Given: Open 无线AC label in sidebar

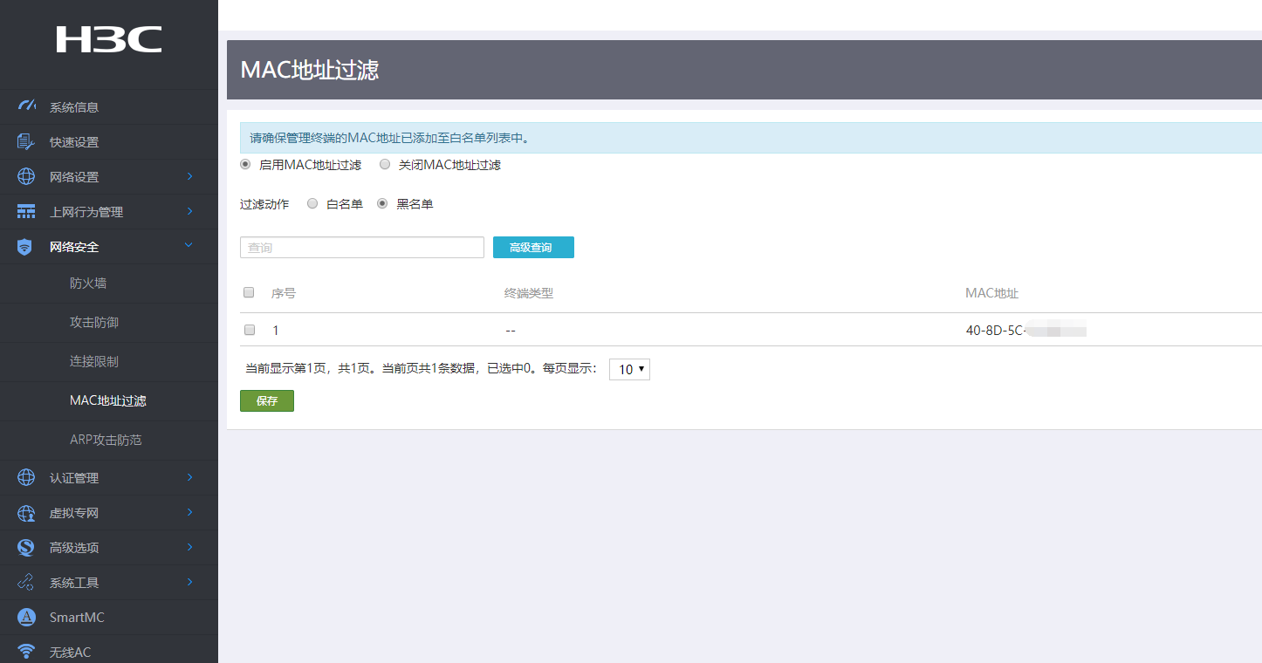Looking at the screenshot, I should (x=70, y=653).
